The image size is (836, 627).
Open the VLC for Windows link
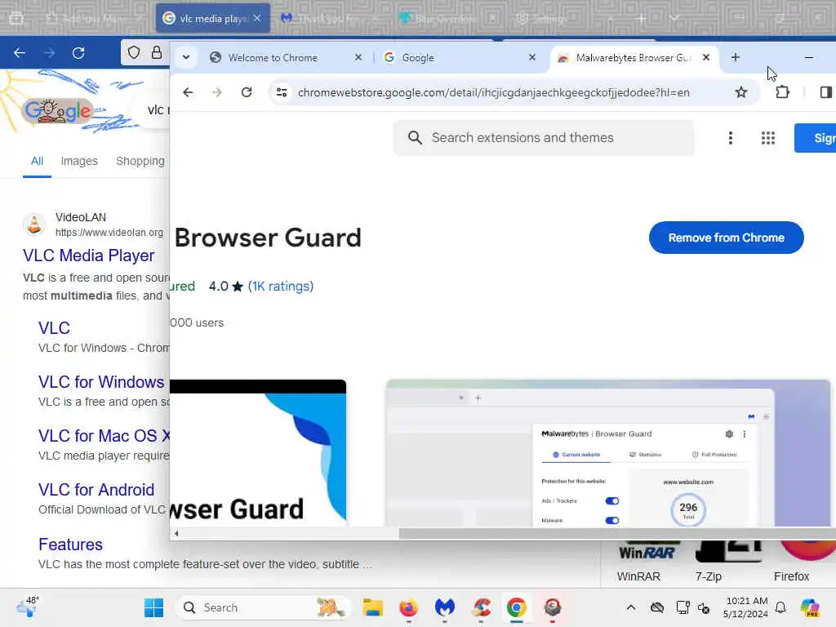[101, 382]
